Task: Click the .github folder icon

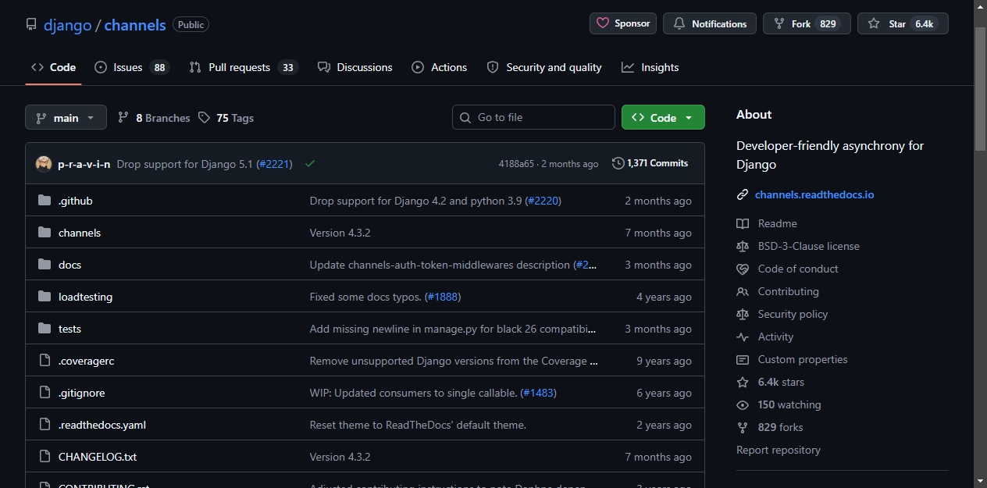Action: pos(45,201)
